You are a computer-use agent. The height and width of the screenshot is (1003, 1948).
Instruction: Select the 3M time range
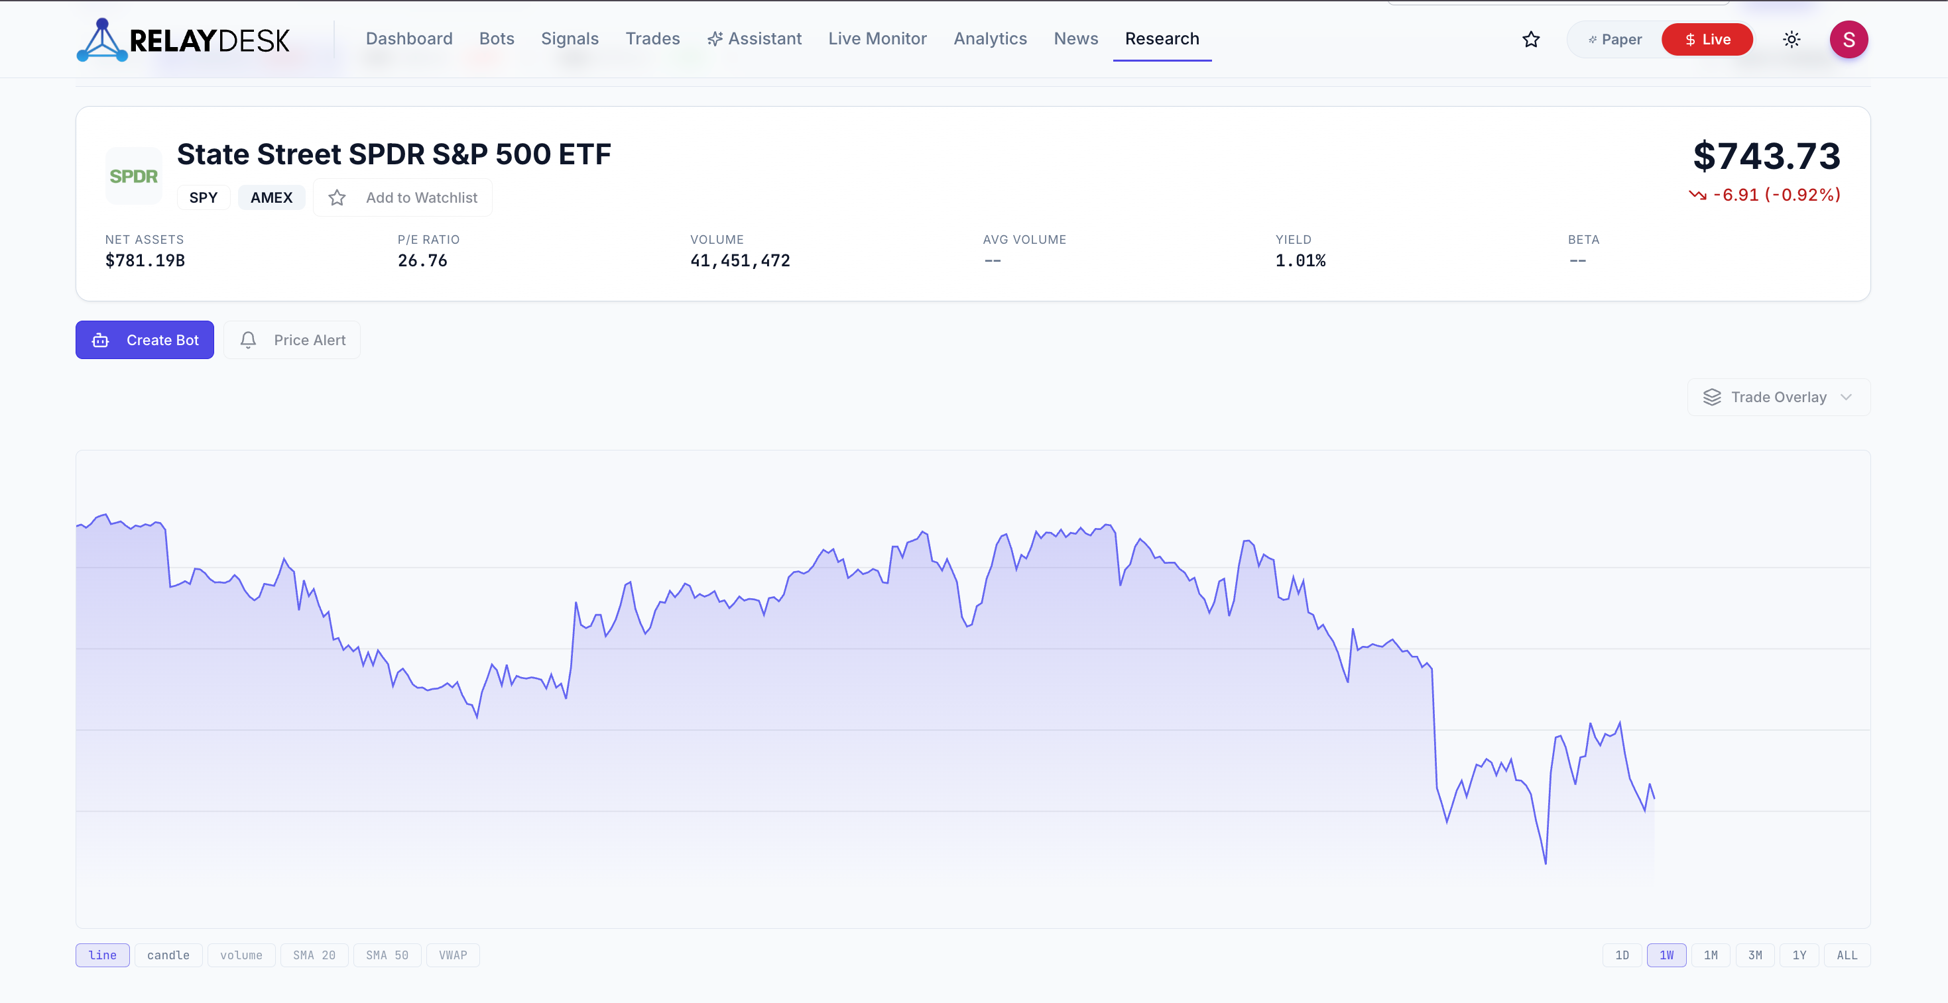point(1755,955)
